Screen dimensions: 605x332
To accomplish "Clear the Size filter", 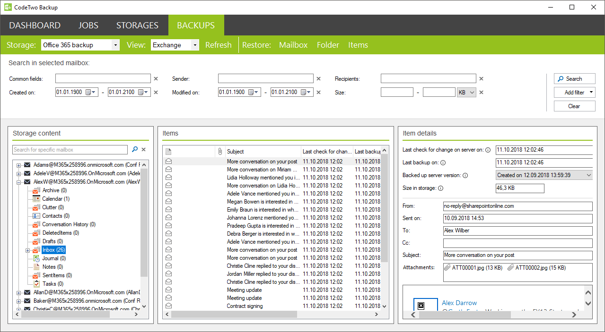I will click(x=481, y=93).
